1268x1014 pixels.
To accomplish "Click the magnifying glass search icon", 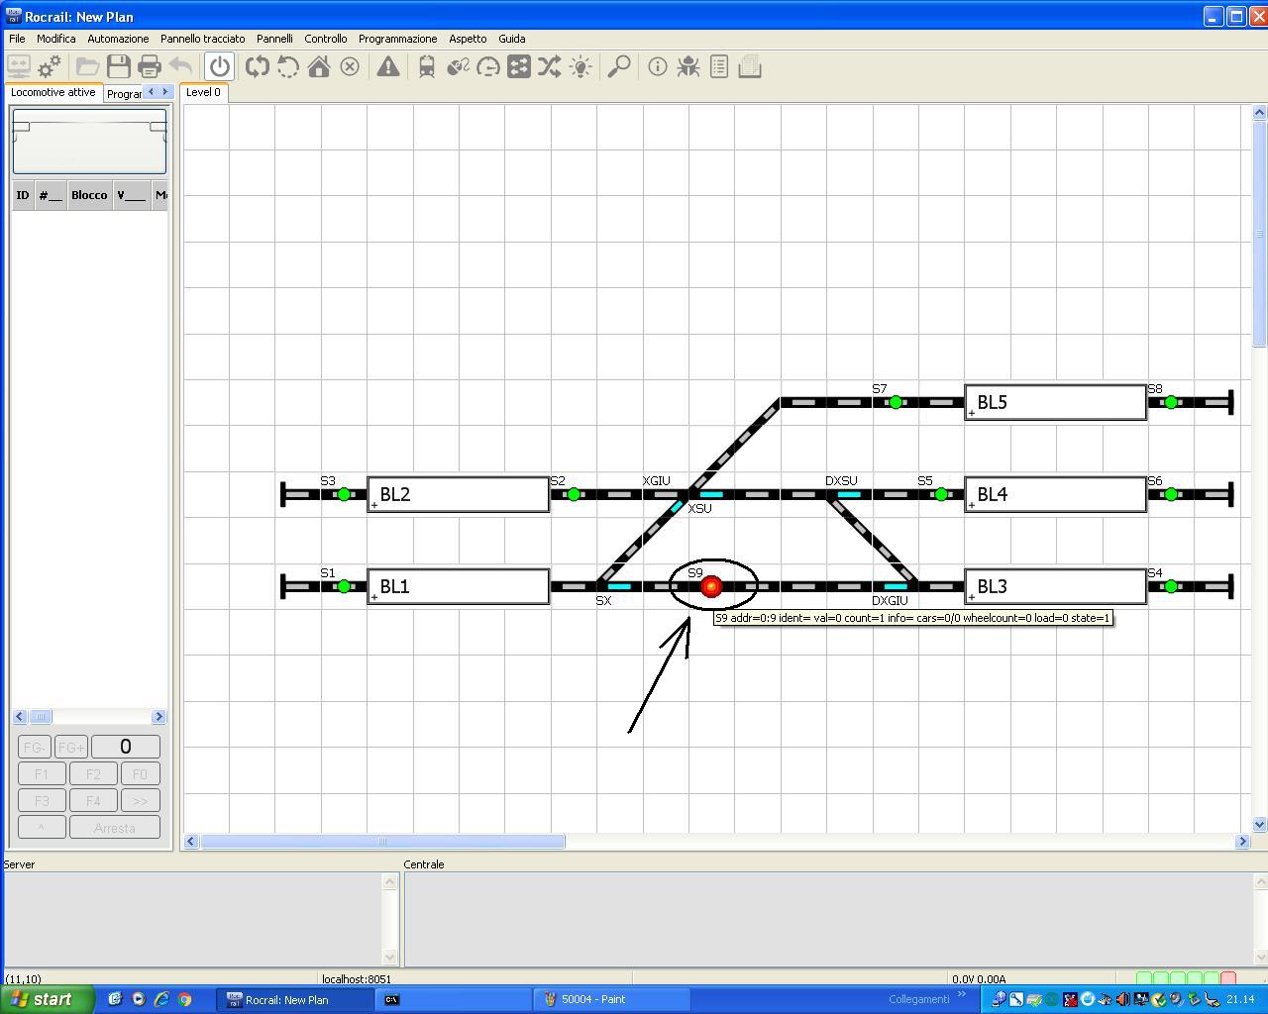I will pyautogui.click(x=619, y=67).
